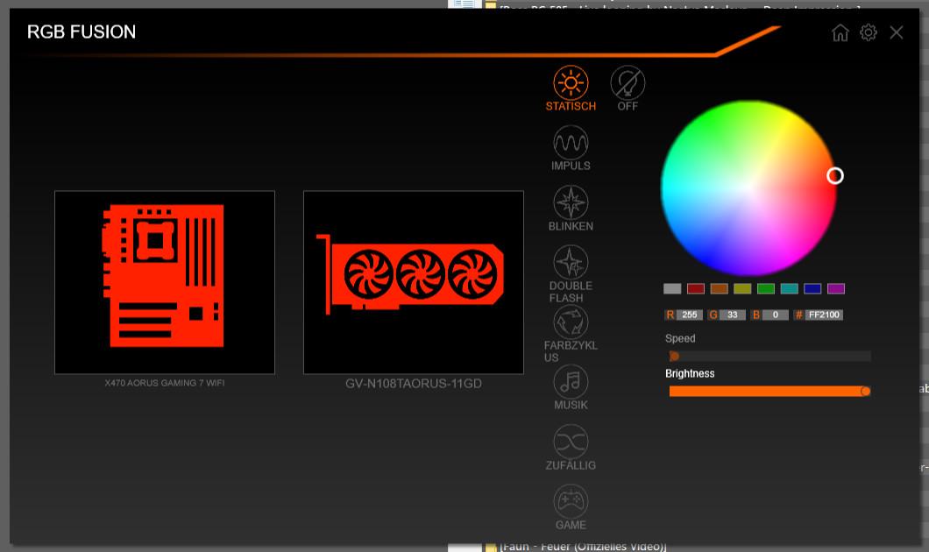This screenshot has height=552, width=929.
Task: Click the G value field showing 33
Action: pyautogui.click(x=733, y=315)
